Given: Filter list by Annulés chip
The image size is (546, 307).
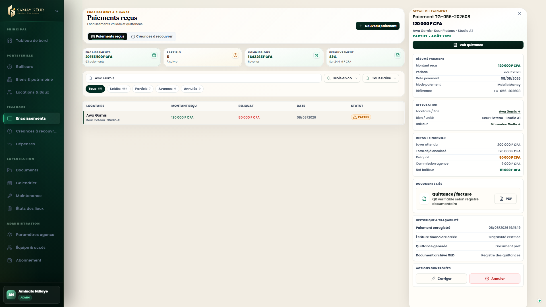Looking at the screenshot, I should click(192, 89).
